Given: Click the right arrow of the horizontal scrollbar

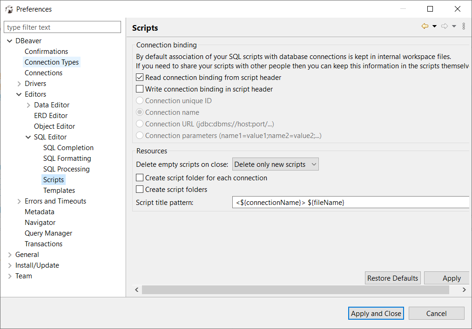Looking at the screenshot, I should coord(464,290).
